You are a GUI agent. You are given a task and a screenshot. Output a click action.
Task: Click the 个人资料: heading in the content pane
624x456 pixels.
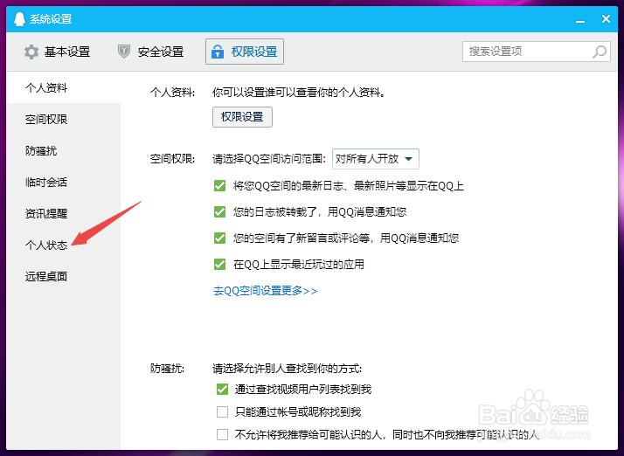click(x=172, y=93)
